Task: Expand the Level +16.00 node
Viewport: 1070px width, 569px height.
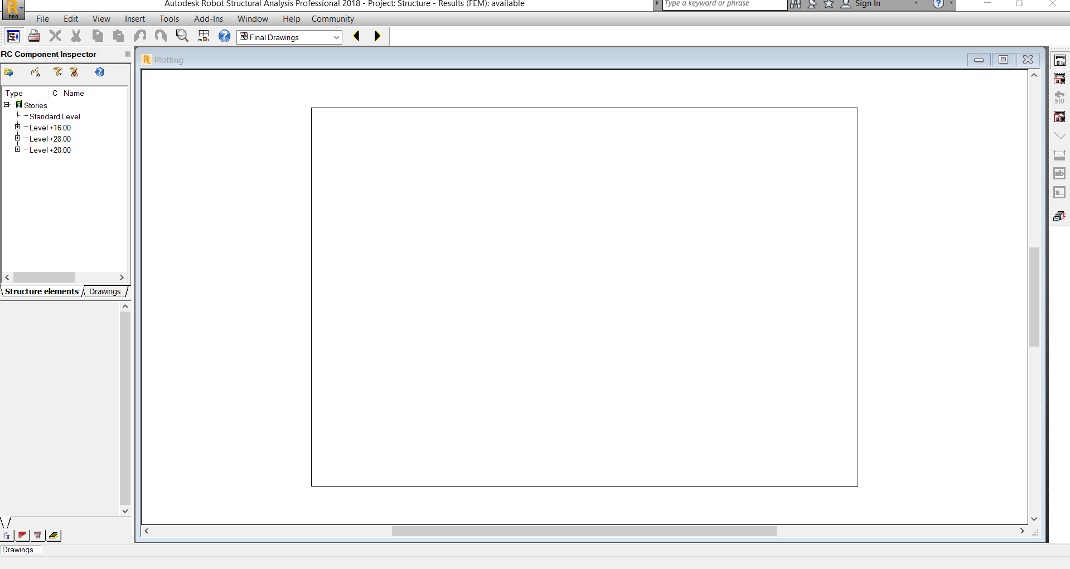Action: click(x=17, y=127)
